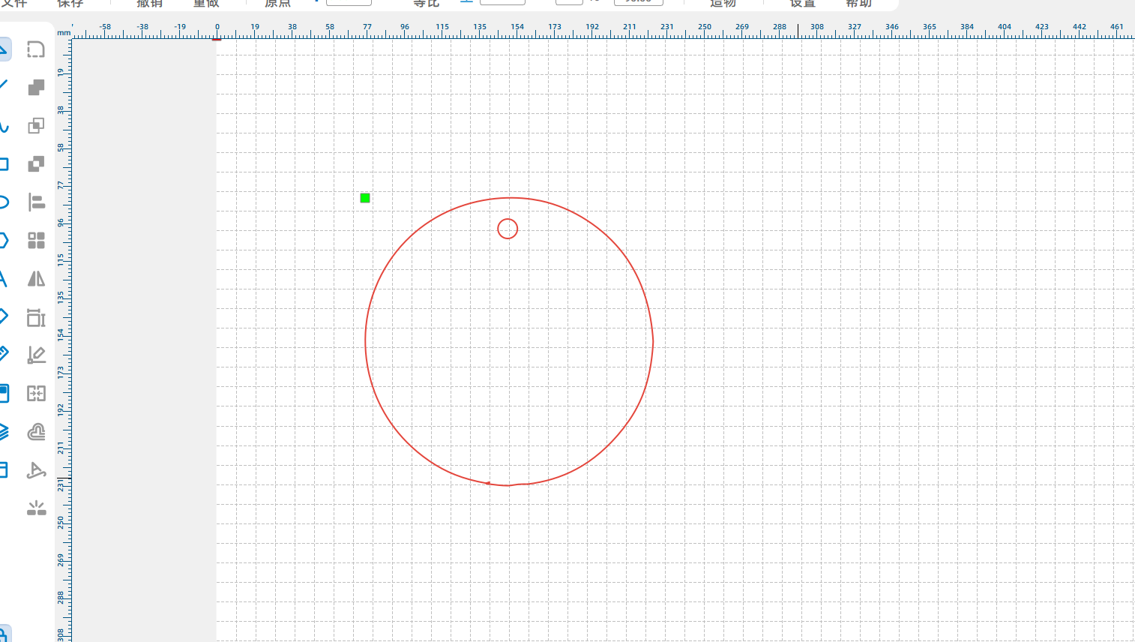
Task: Open the 帮助 help menu
Action: (x=859, y=4)
